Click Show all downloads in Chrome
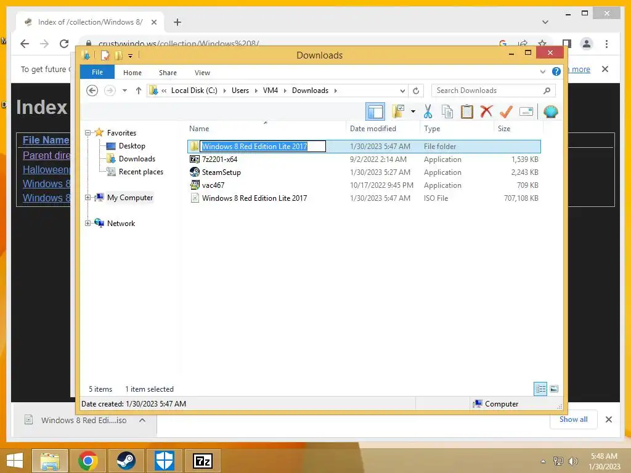This screenshot has width=631, height=473. click(574, 419)
